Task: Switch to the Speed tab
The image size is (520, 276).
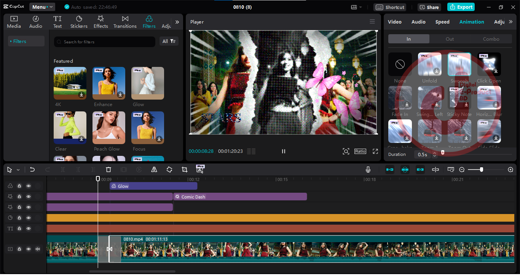Action: pyautogui.click(x=442, y=22)
